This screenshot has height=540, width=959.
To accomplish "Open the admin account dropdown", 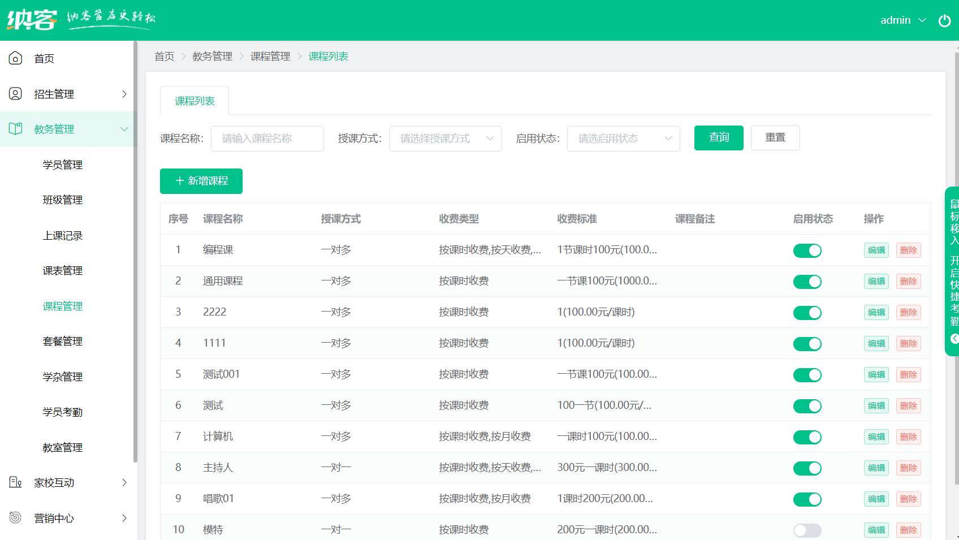I will [x=903, y=20].
